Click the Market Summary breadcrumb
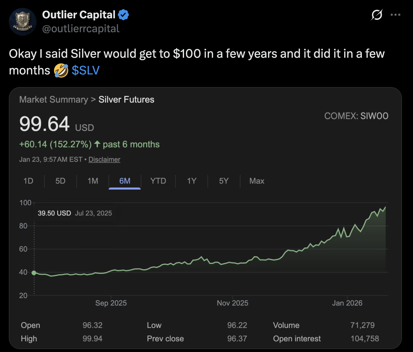 coord(54,100)
